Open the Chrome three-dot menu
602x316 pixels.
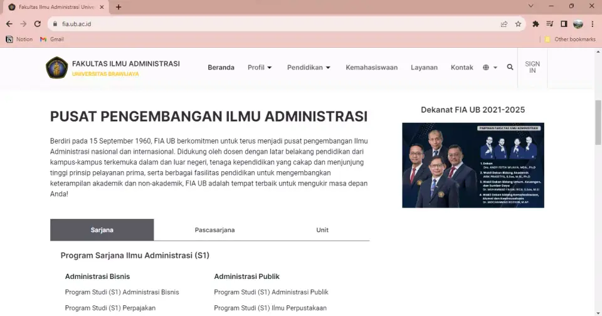(593, 24)
